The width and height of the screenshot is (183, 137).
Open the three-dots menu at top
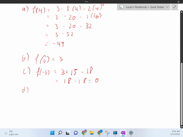tap(86, 2)
